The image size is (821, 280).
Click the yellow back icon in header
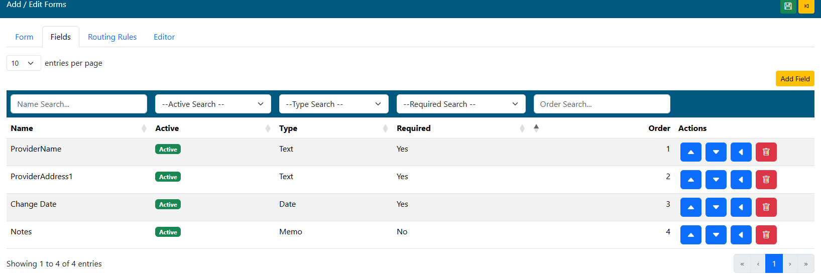pyautogui.click(x=806, y=7)
